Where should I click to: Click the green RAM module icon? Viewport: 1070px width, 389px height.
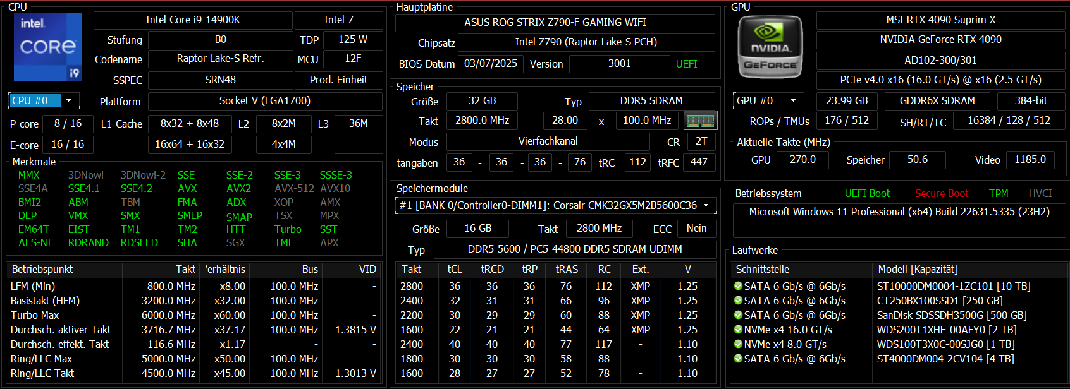coord(700,120)
